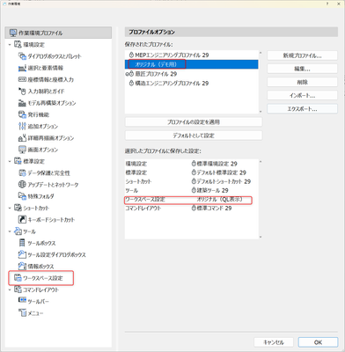Open アップデートとネットワーク settings page
The image size is (345, 352).
click(48, 185)
